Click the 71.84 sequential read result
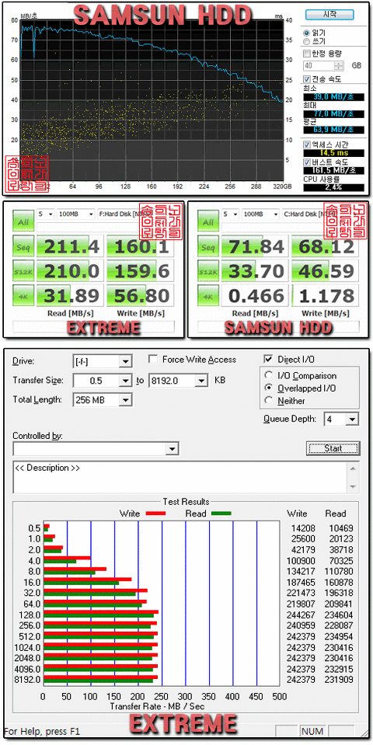The width and height of the screenshot is (373, 745). [255, 246]
